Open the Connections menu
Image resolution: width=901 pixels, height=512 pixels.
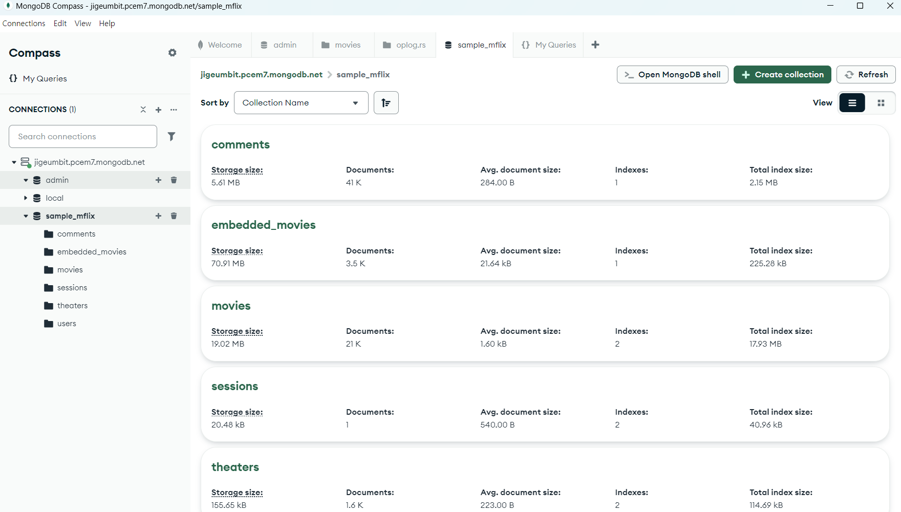[x=24, y=24]
